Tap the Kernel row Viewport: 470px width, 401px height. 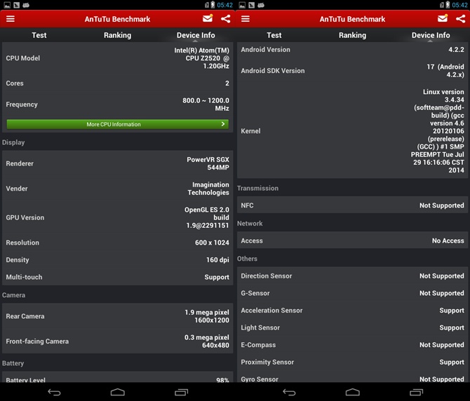click(x=352, y=131)
